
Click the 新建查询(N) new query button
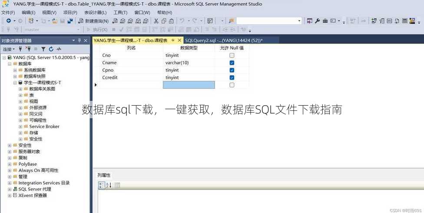[x=93, y=21]
